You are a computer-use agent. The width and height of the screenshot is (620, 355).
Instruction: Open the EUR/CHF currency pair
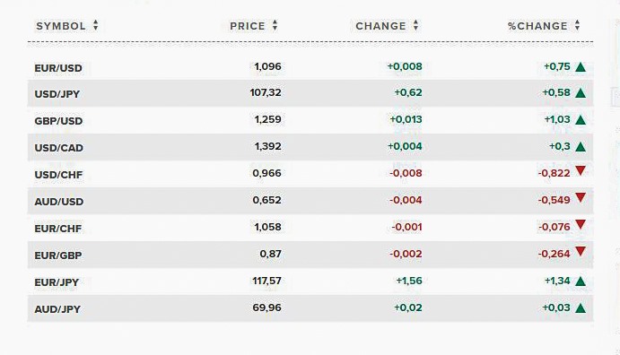pyautogui.click(x=58, y=229)
